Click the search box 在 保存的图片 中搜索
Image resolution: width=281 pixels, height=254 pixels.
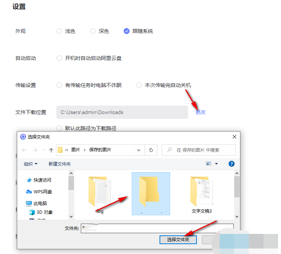[x=199, y=150]
